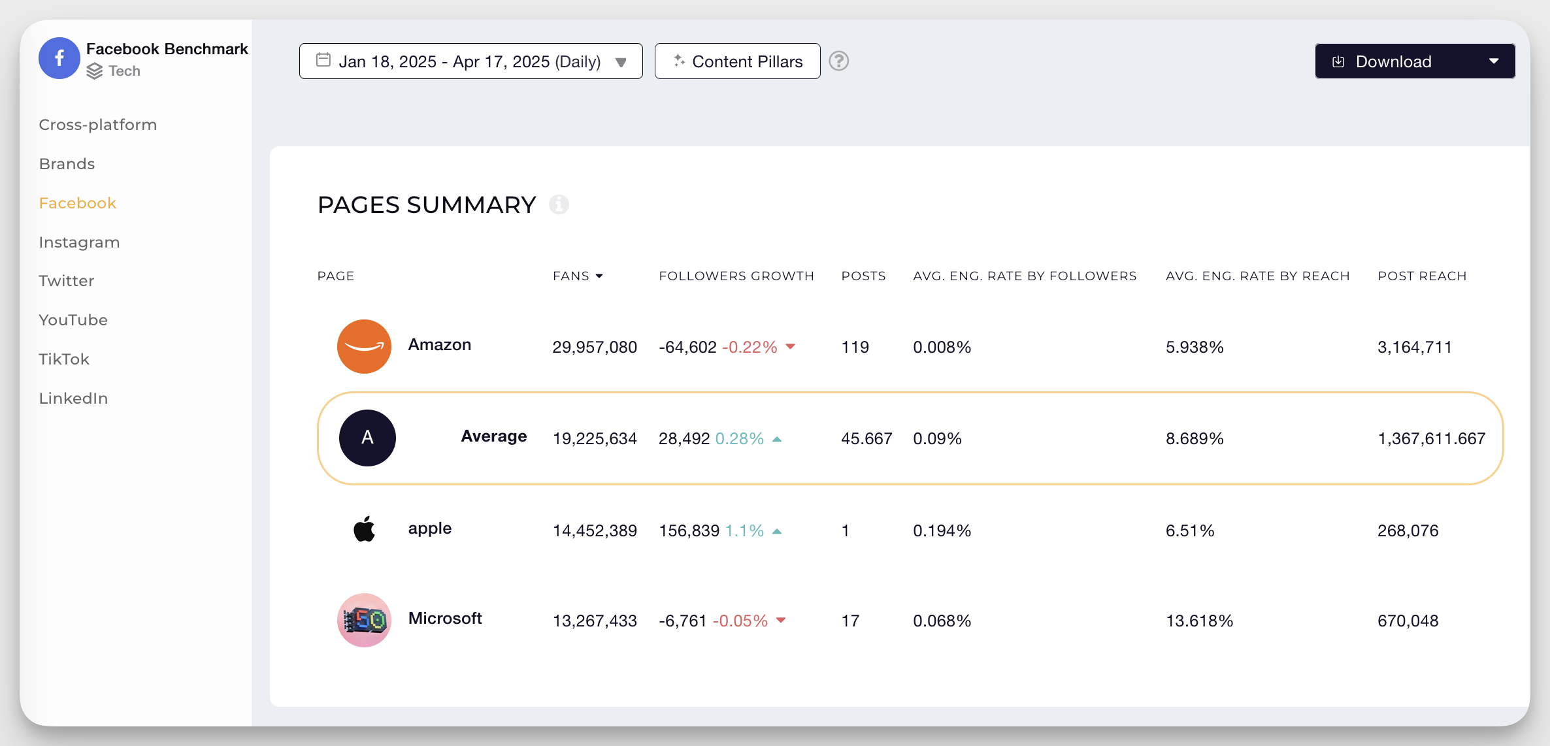
Task: Click the Facebook logo icon
Action: [59, 58]
